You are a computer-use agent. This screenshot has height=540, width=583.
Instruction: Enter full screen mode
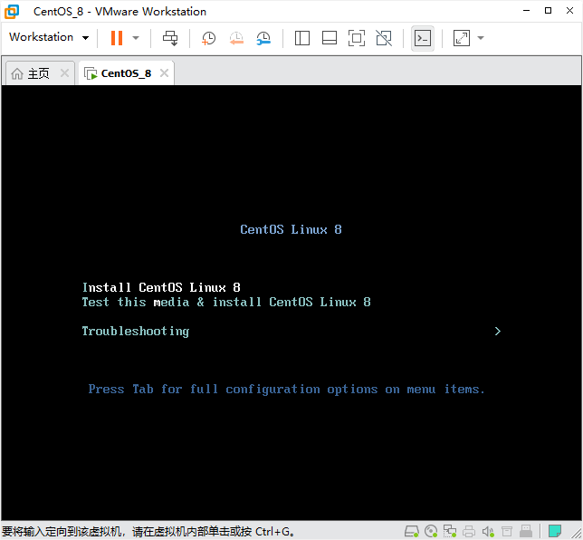point(356,38)
